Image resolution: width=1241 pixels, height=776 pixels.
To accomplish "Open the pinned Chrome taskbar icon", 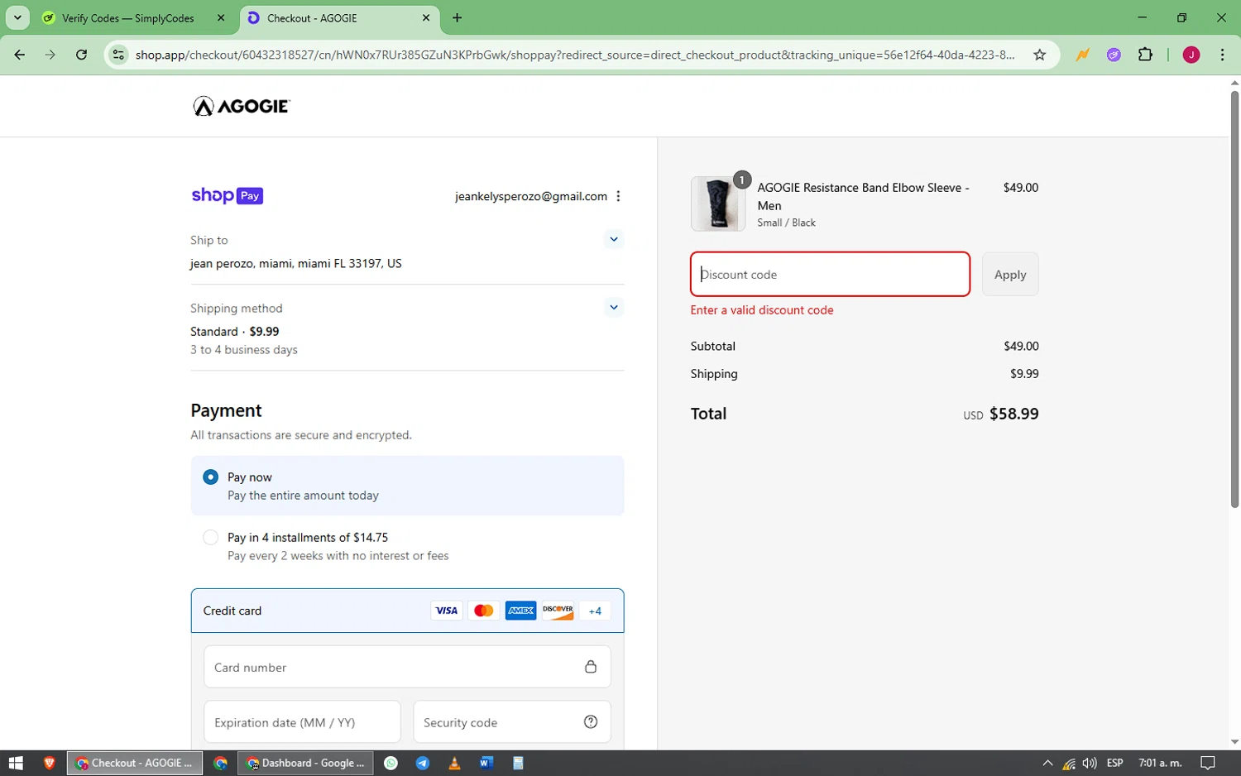I will [x=220, y=763].
